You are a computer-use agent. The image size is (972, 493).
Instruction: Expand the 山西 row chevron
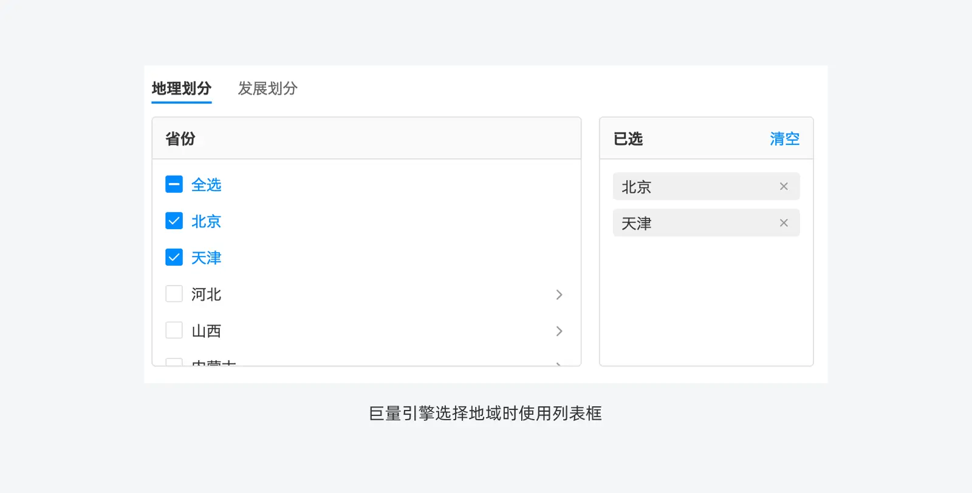coord(559,331)
